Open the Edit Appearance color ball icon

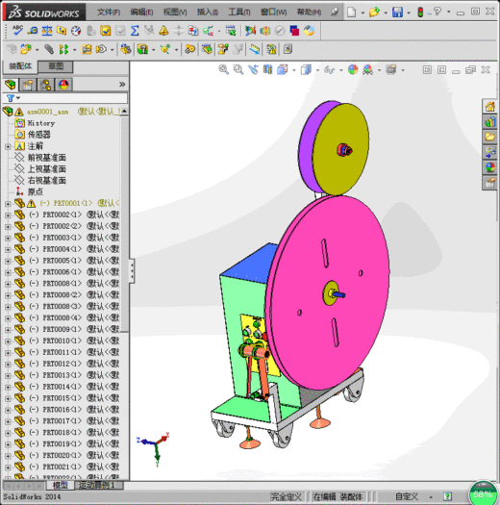pyautogui.click(x=353, y=69)
